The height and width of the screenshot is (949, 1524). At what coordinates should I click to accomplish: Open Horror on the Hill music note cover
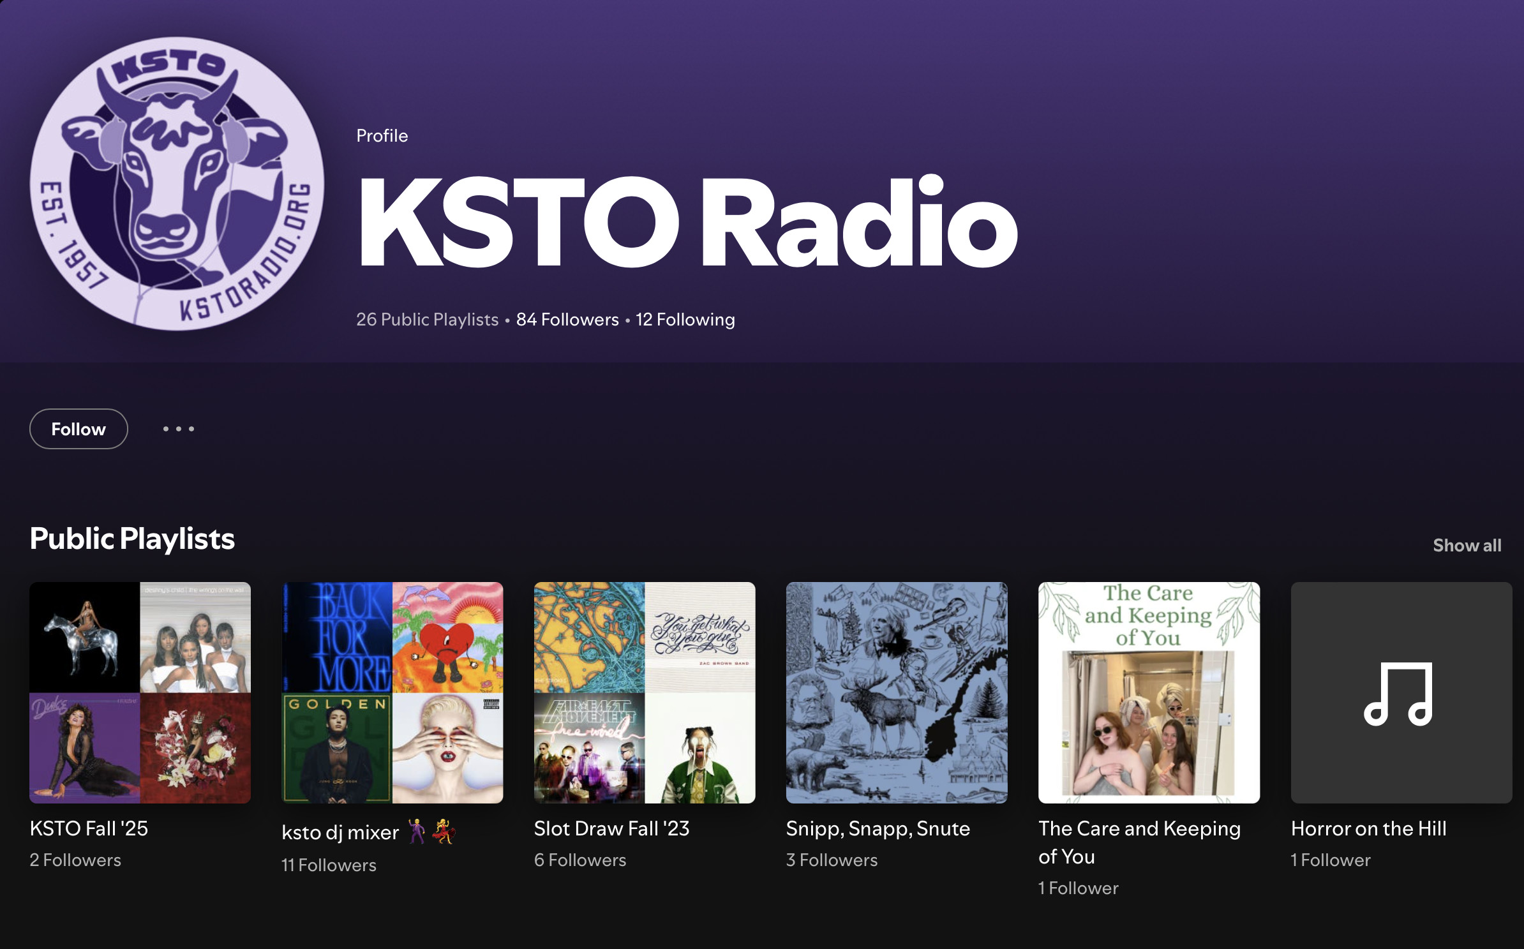point(1401,692)
